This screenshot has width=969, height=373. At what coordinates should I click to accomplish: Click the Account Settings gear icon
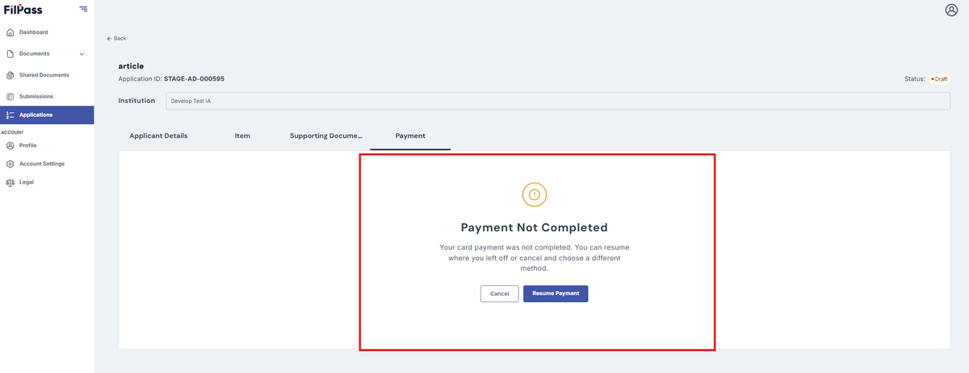pos(10,164)
